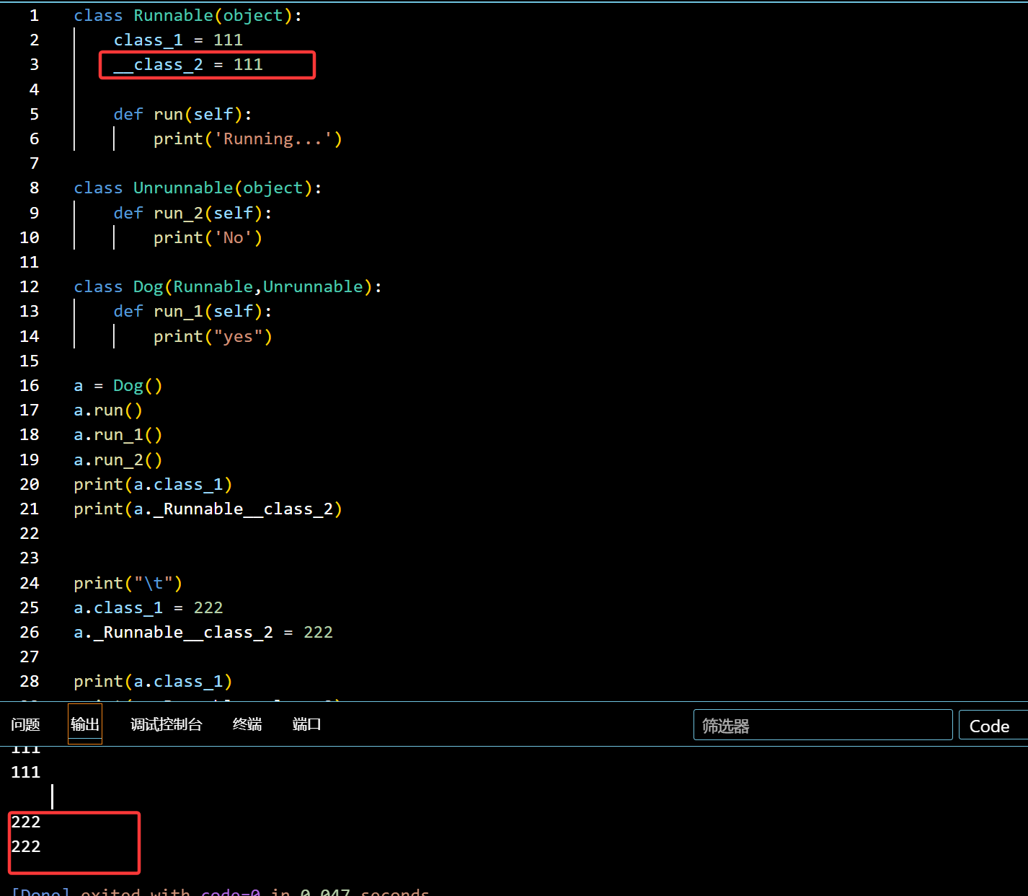Click the print("yes") statement on line 14
Viewport: 1028px width, 896px height.
212,336
